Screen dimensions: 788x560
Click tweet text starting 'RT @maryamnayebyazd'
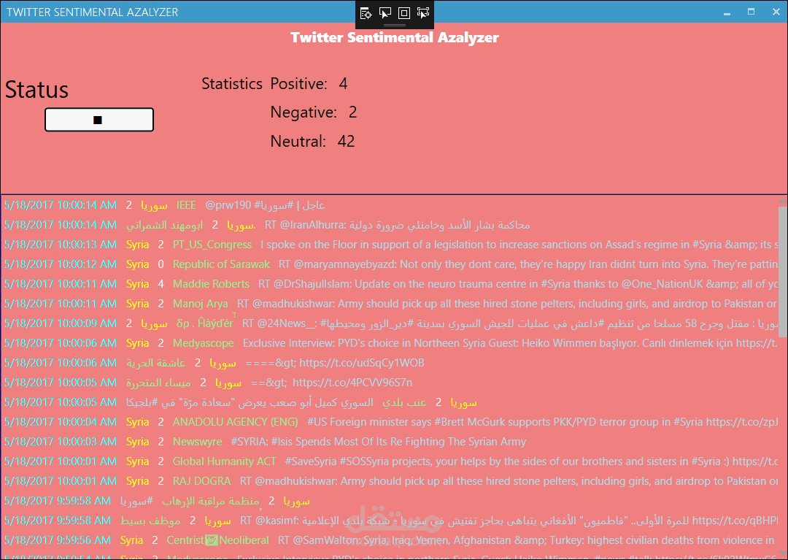pos(528,264)
